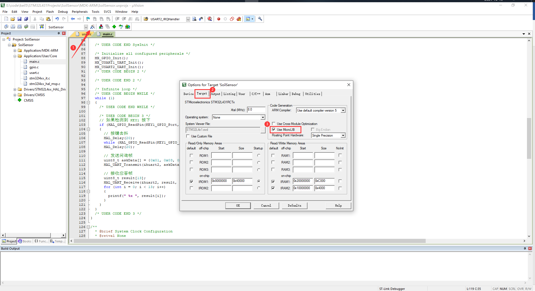Click the Save file toolbar icon
The image size is (535, 291).
point(19,19)
